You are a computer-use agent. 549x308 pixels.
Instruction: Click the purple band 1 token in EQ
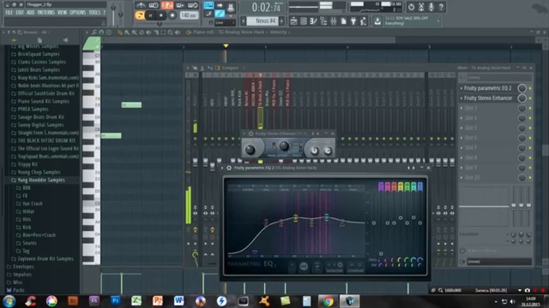tap(255, 252)
